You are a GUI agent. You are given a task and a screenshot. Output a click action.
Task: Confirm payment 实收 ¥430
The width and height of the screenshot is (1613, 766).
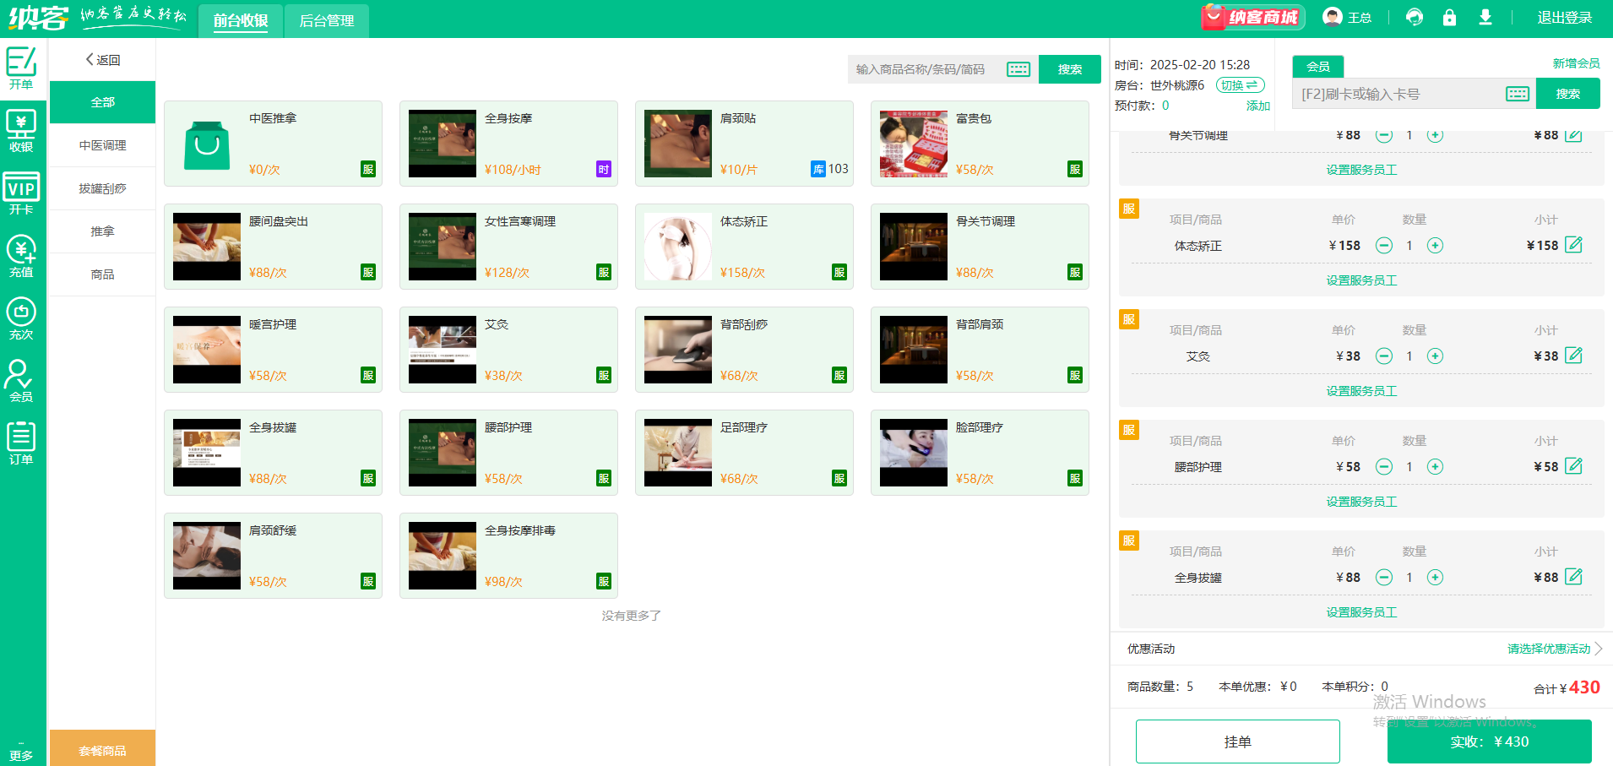click(1490, 742)
